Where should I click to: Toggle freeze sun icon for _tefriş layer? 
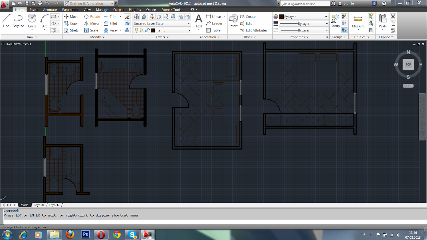click(142, 30)
